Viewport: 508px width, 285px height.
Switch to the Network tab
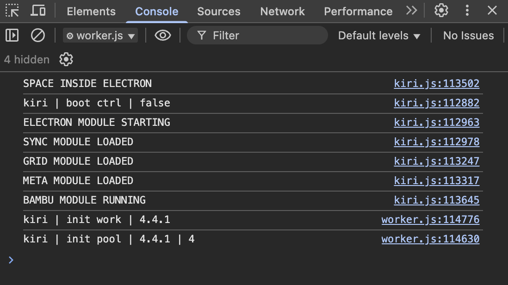pyautogui.click(x=282, y=12)
